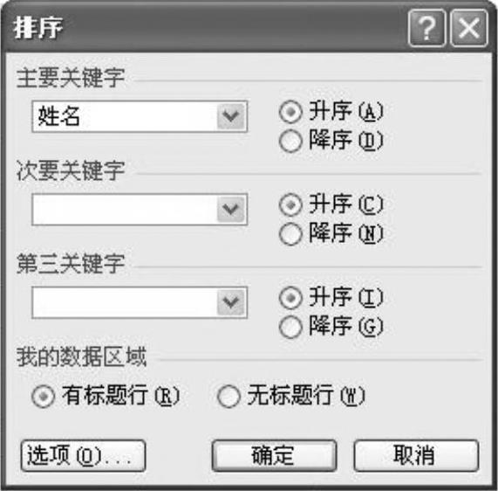Open help with the question mark icon
This screenshot has width=498, height=491.
[x=426, y=28]
